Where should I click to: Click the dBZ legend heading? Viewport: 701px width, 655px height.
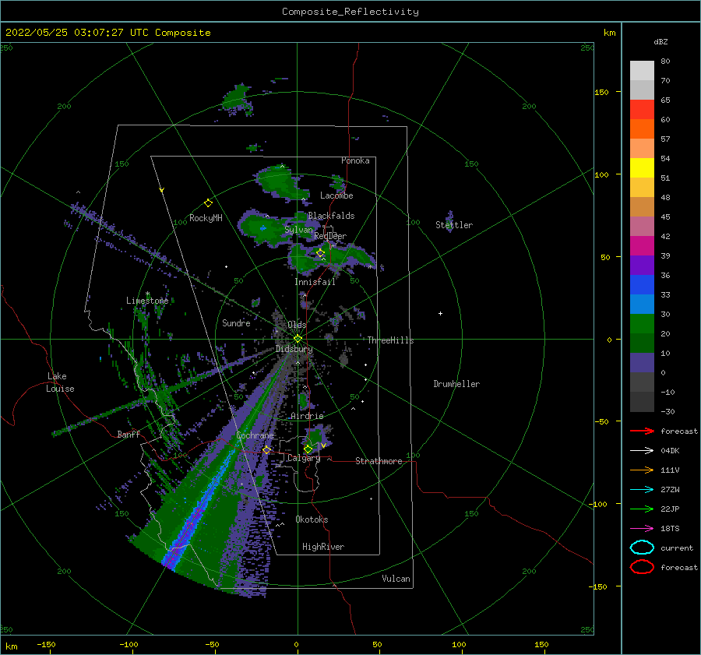pyautogui.click(x=660, y=41)
